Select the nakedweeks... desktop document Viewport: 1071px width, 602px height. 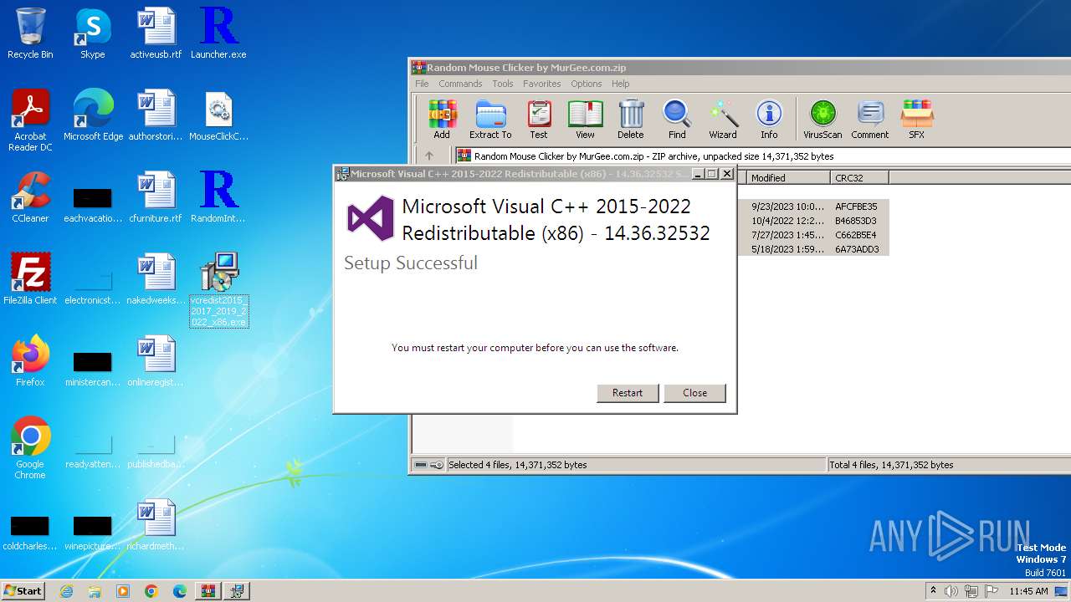coord(156,279)
